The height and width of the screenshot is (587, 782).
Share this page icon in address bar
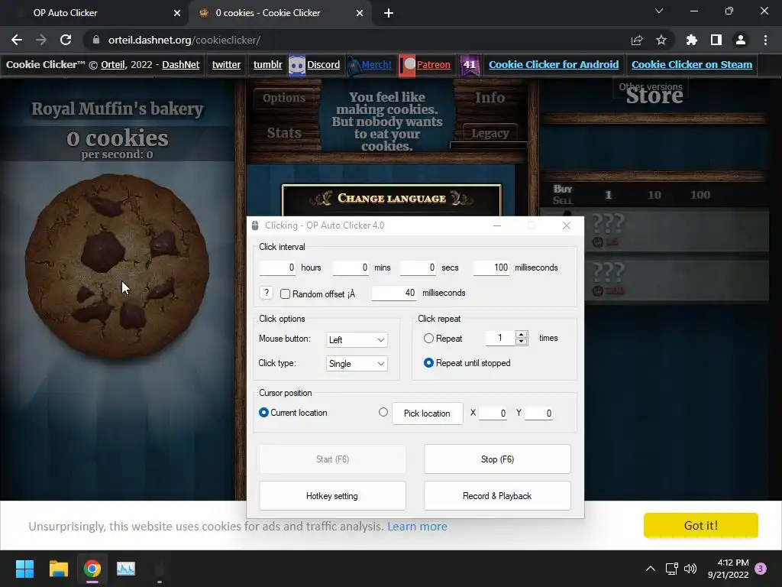point(637,40)
